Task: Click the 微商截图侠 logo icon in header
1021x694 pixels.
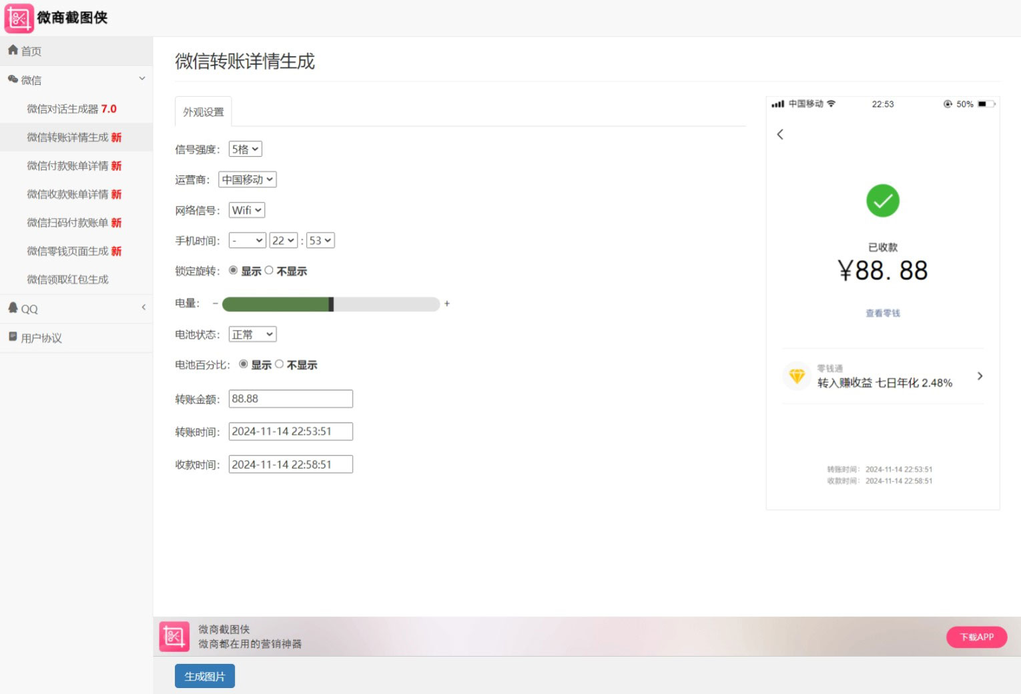Action: point(19,18)
